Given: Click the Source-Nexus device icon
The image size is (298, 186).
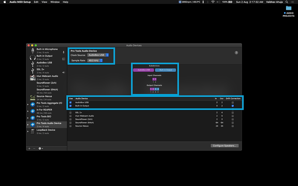Looking at the screenshot, I should [x=33, y=98].
